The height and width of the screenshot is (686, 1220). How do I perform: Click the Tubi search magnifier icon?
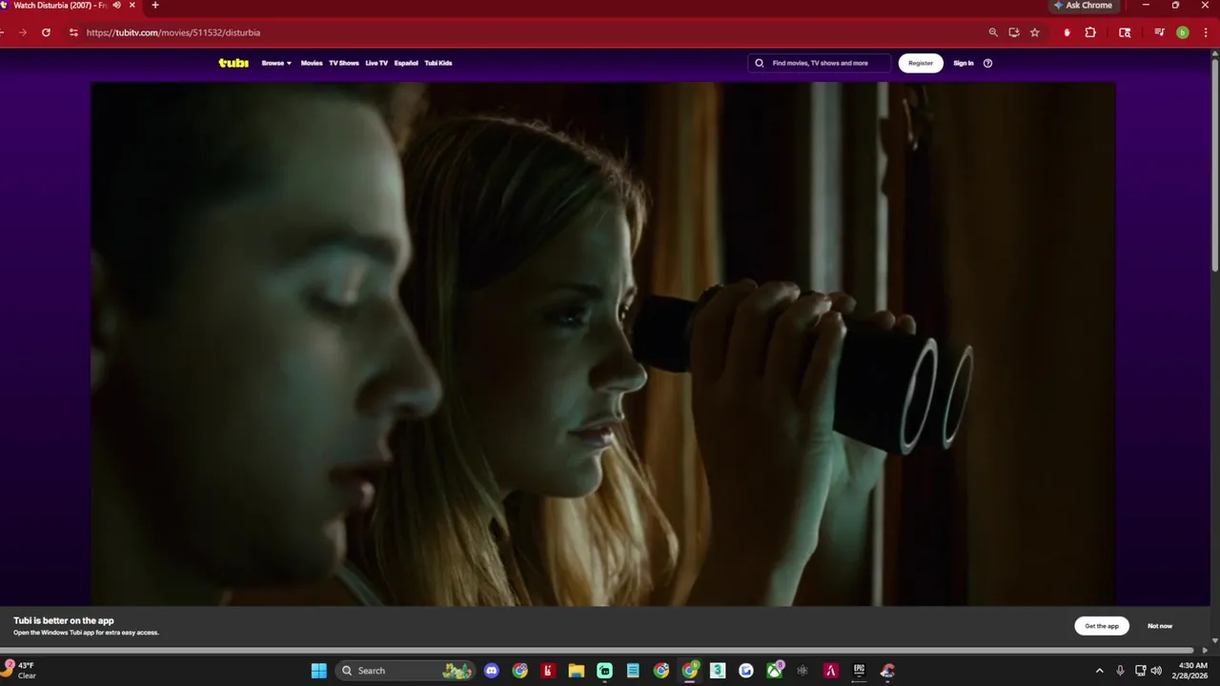760,63
